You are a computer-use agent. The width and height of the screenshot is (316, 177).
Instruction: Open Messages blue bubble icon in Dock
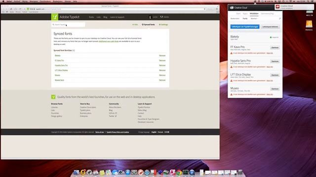115,172
